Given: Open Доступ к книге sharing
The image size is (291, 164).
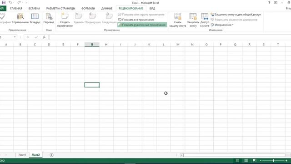Looking at the screenshot, I should coord(205,20).
